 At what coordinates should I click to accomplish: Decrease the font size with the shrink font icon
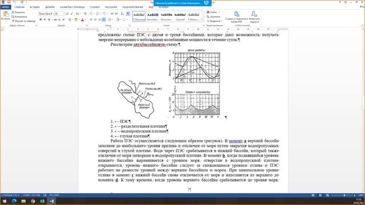(72, 14)
